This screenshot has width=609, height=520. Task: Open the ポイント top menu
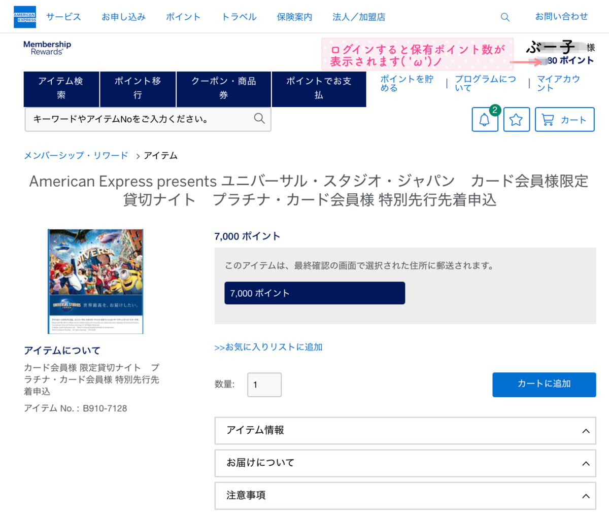pyautogui.click(x=183, y=17)
